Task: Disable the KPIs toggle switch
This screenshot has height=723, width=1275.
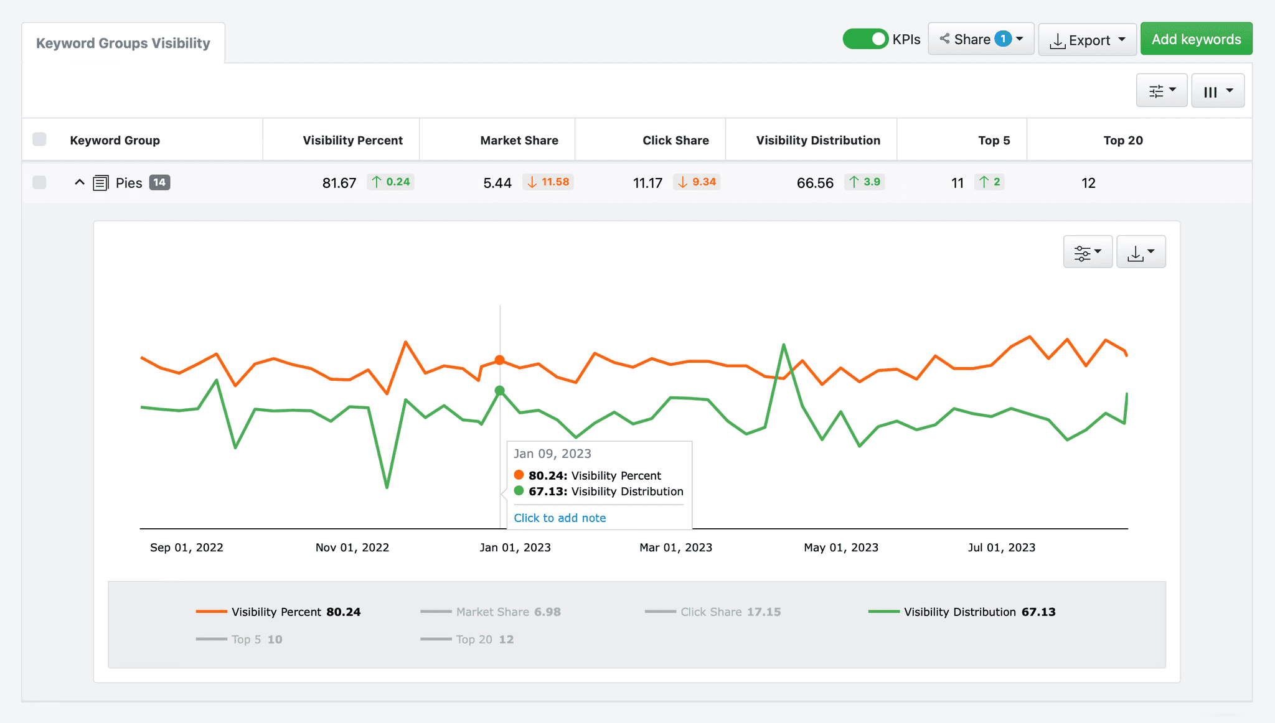Action: tap(865, 39)
